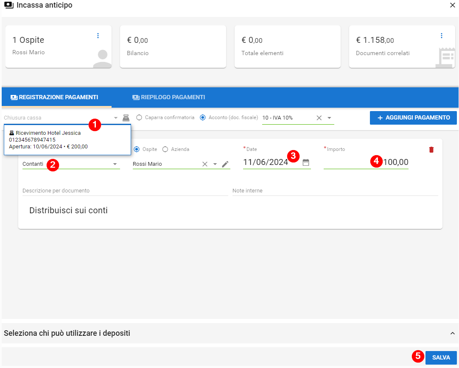Click the cash register icon next to Chiusura cassa
459x368 pixels.
click(126, 118)
